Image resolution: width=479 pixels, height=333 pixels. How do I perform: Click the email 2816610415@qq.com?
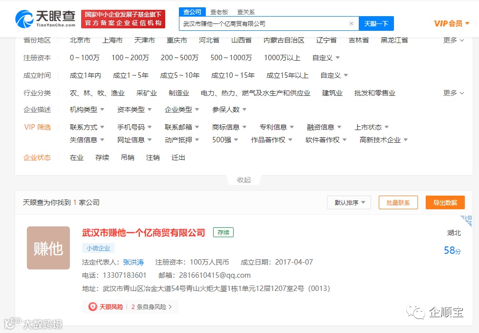point(215,275)
